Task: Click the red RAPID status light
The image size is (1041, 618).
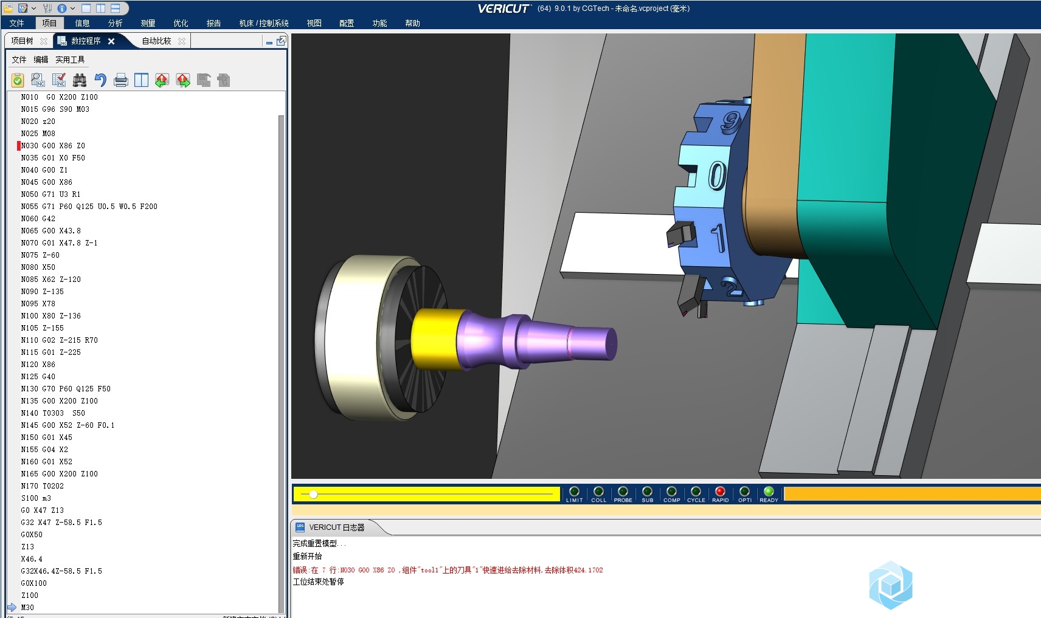Action: pyautogui.click(x=720, y=492)
